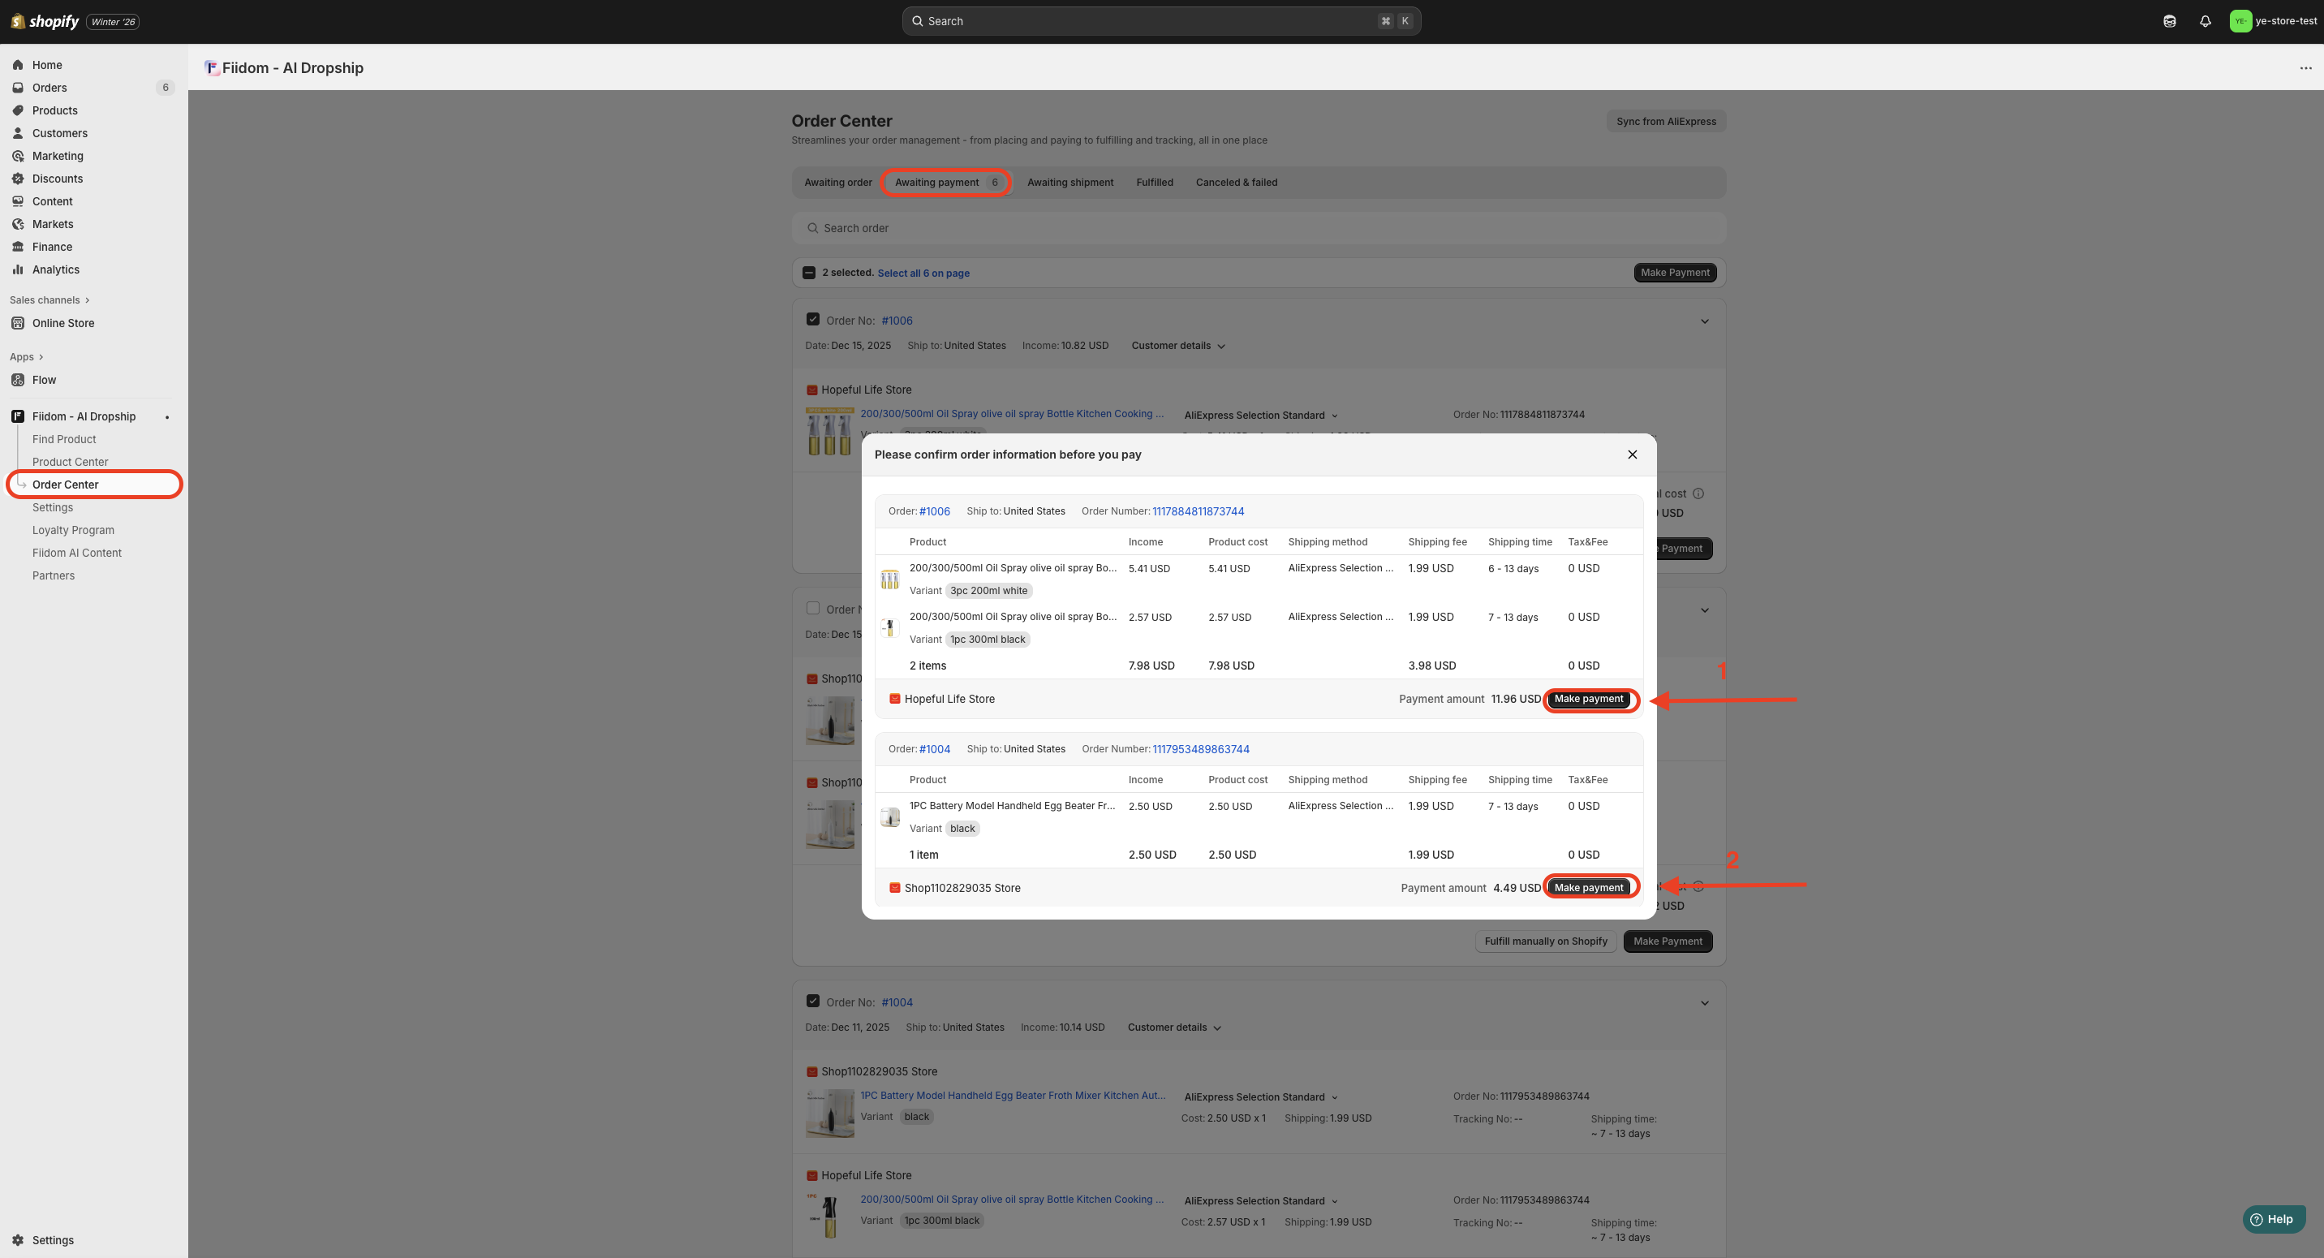Toggle the bulk select checkbox
The height and width of the screenshot is (1258, 2324).
coord(809,273)
